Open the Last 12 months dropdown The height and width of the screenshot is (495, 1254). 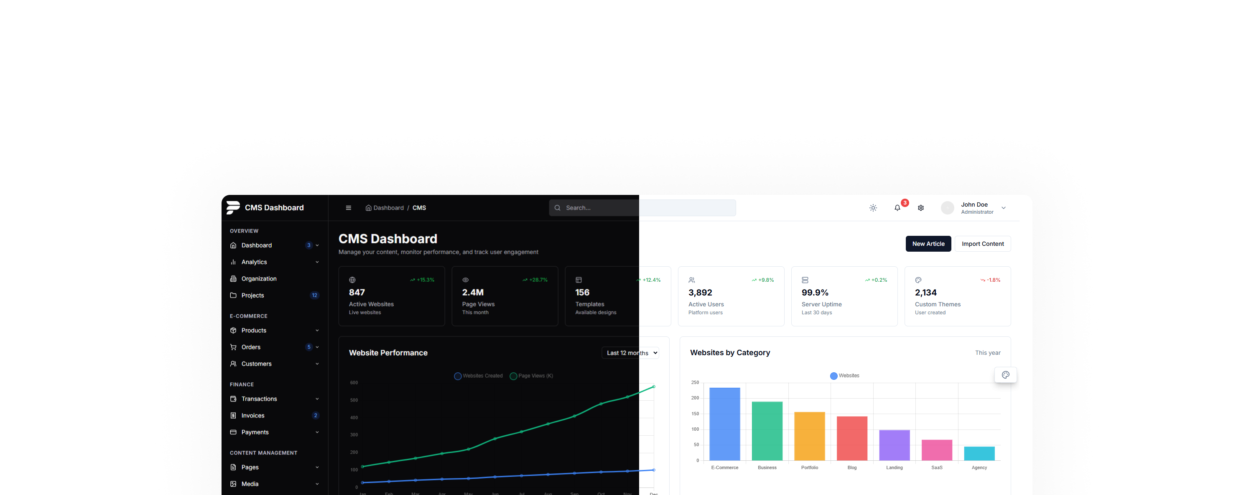pyautogui.click(x=630, y=353)
